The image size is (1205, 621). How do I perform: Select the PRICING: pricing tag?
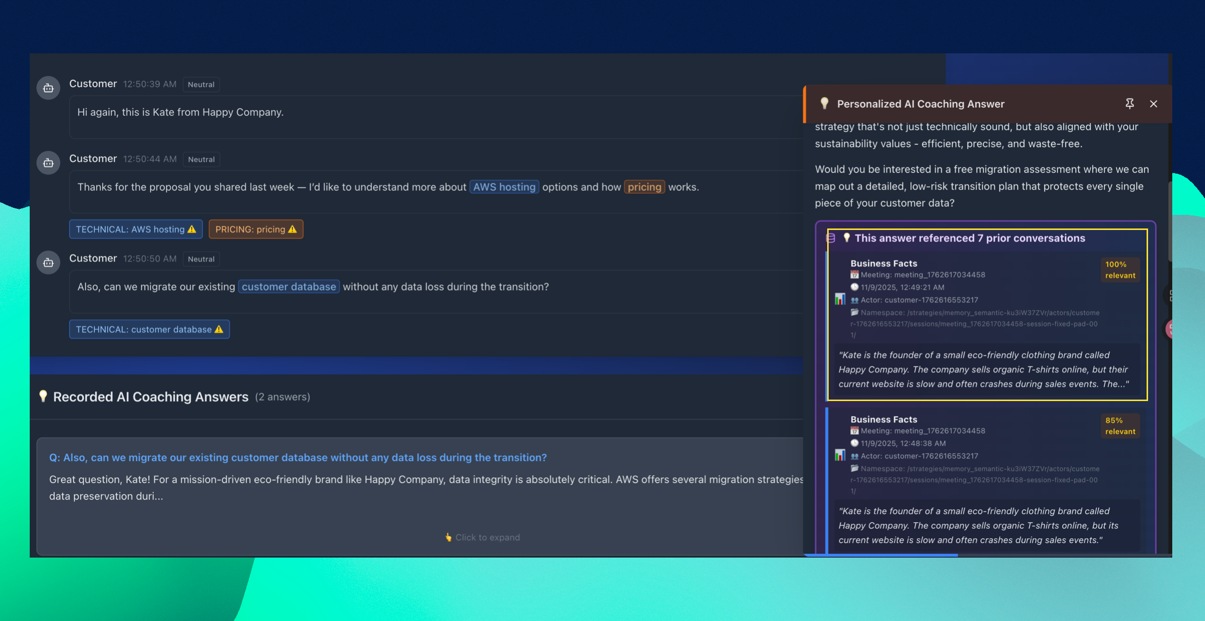tap(255, 229)
